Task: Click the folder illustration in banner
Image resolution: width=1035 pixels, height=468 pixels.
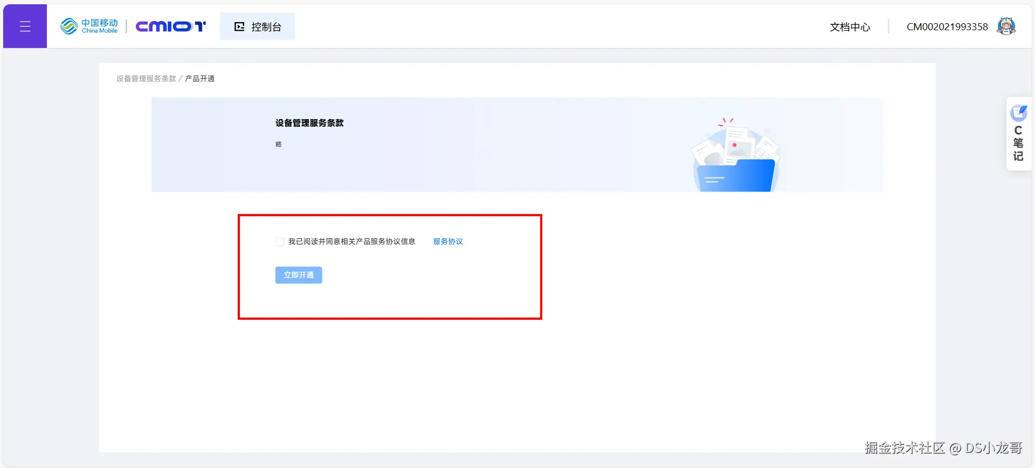Action: [x=736, y=155]
